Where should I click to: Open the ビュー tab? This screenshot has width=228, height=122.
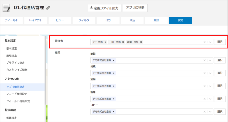[x=60, y=20]
